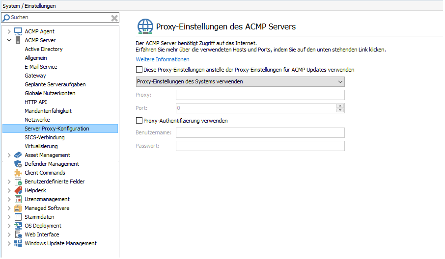Click the Benutzerdefinierte Felder icon
Screen dimensions: 445x259
[18, 181]
